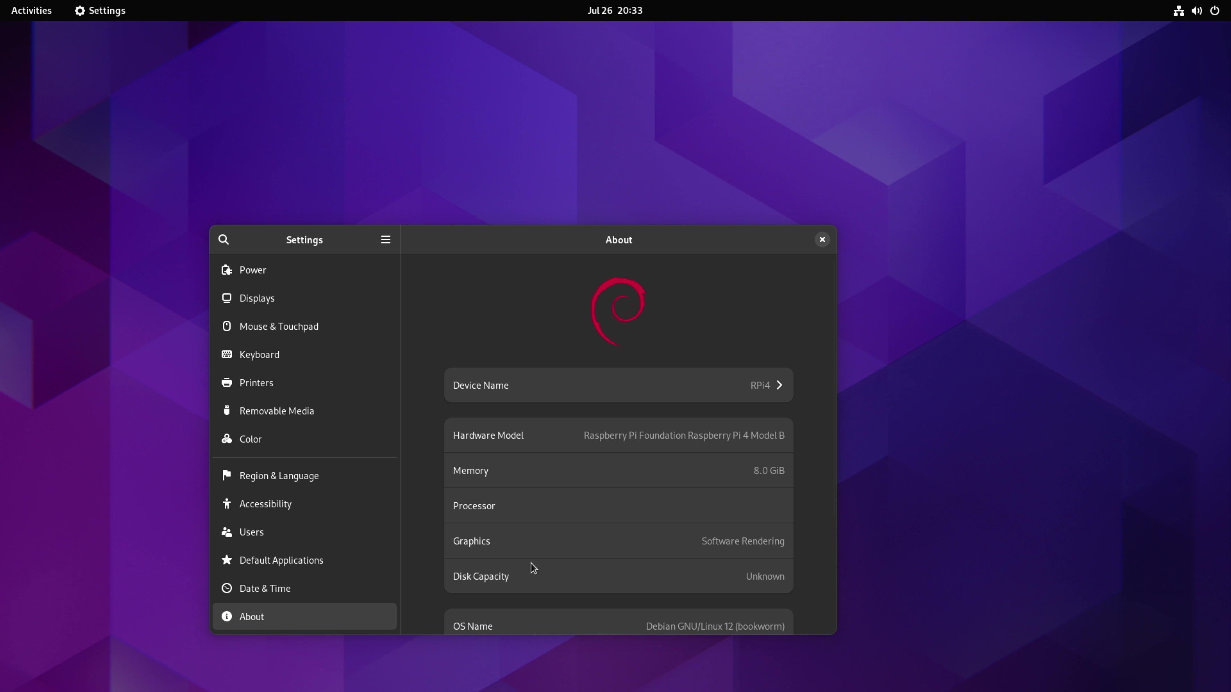
Task: Go to Date & Time settings
Action: point(305,588)
